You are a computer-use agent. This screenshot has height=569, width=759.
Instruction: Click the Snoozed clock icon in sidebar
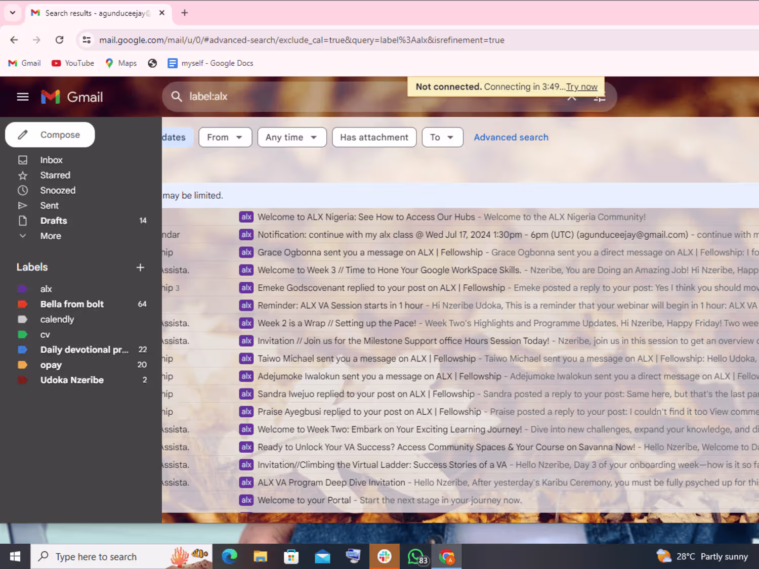pos(23,190)
